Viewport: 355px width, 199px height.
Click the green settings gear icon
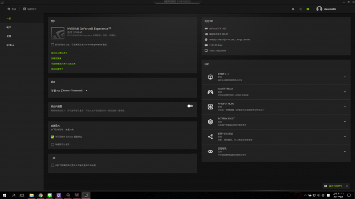308,9
